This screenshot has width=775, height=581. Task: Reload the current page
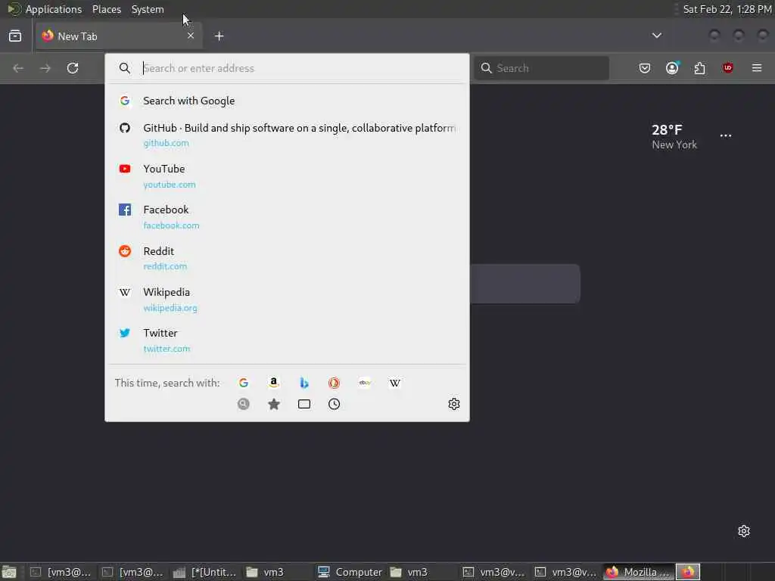click(73, 68)
